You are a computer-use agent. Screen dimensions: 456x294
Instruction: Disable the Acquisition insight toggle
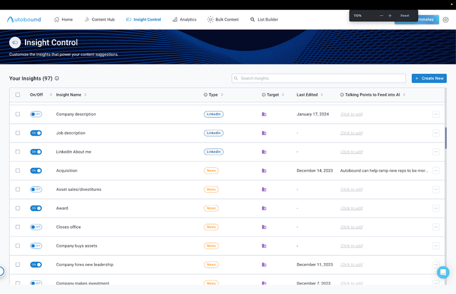(x=36, y=171)
